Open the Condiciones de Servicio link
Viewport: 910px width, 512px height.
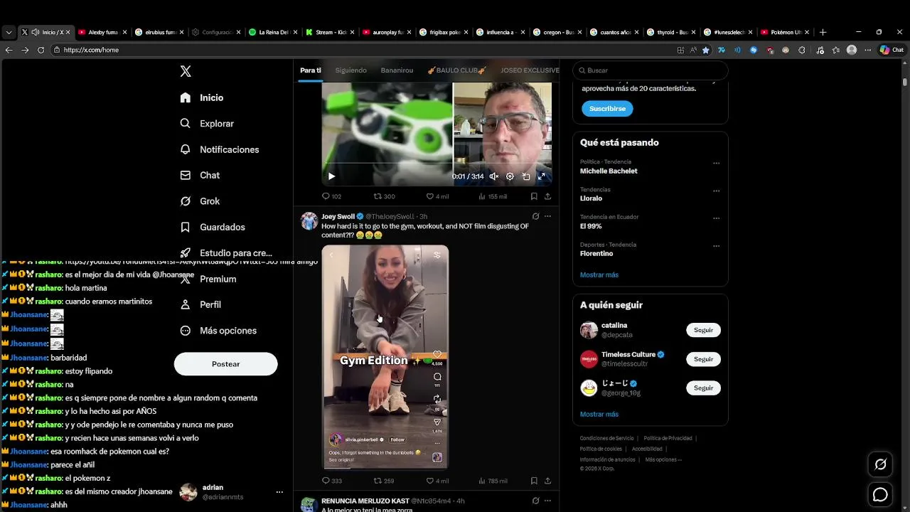606,438
